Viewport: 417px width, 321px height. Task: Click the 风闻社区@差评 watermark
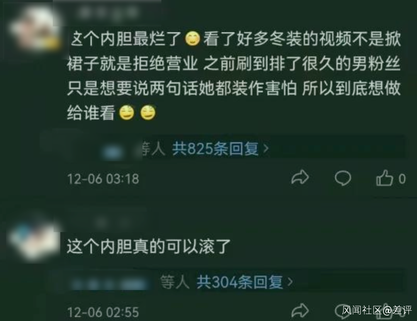click(x=376, y=310)
